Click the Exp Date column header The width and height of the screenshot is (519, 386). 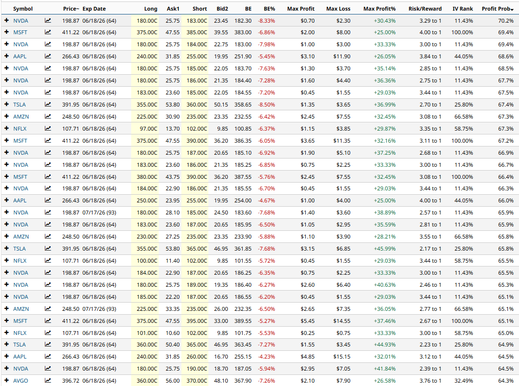(x=94, y=9)
